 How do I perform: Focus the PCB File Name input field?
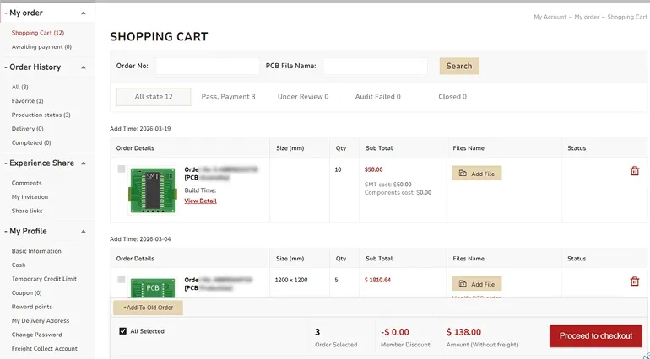coord(375,66)
